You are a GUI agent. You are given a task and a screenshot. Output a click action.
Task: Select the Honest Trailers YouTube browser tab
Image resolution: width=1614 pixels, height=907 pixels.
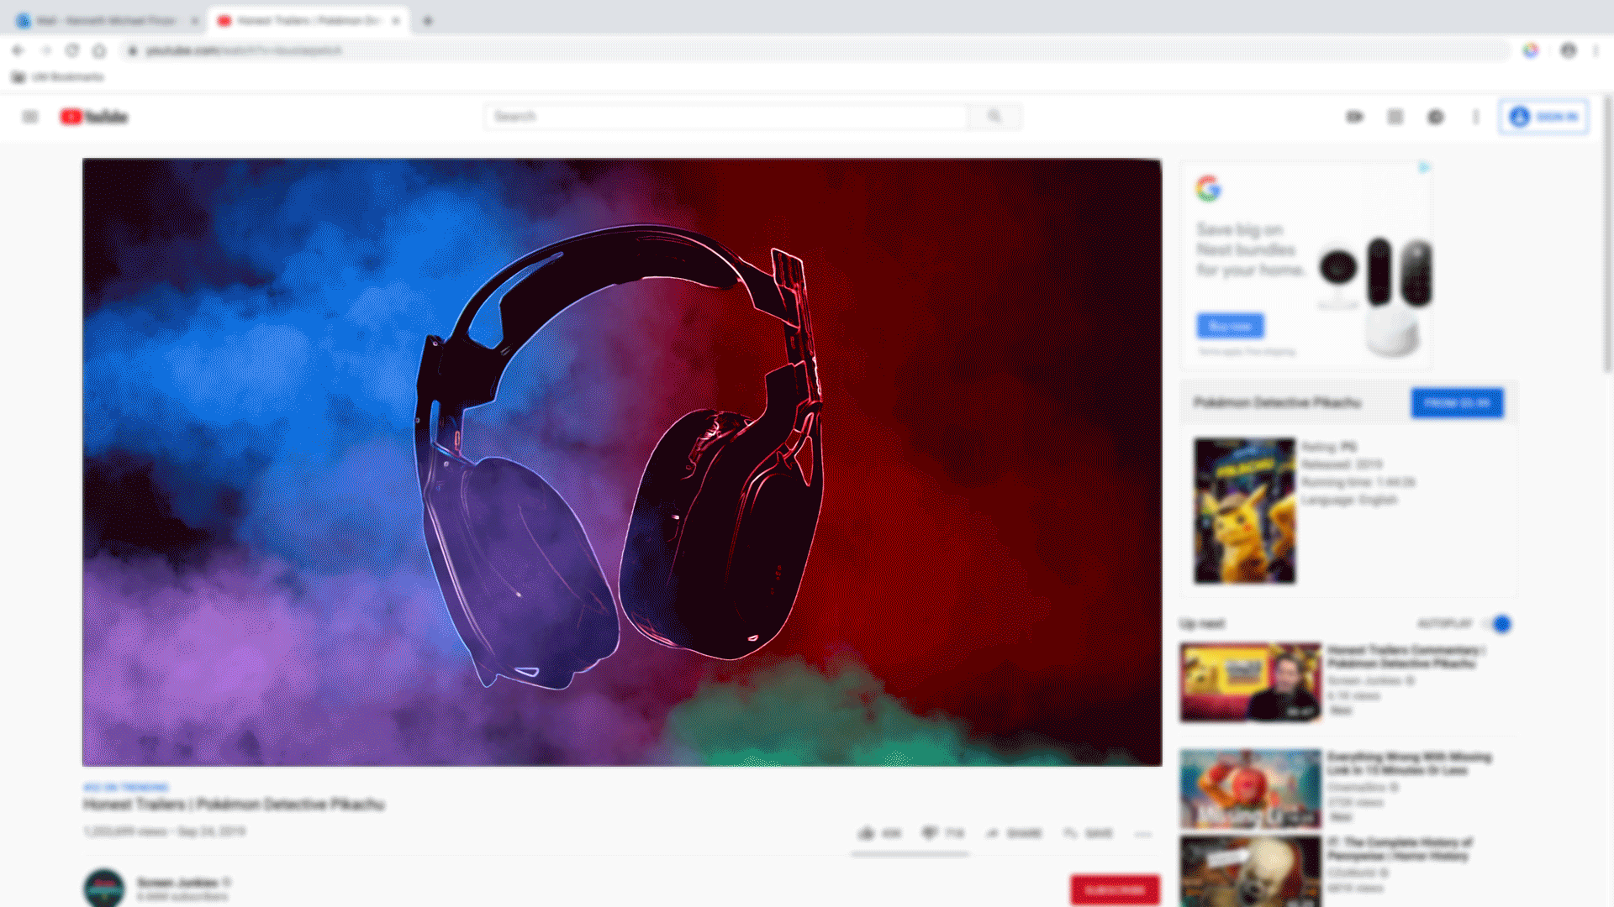[x=308, y=21]
